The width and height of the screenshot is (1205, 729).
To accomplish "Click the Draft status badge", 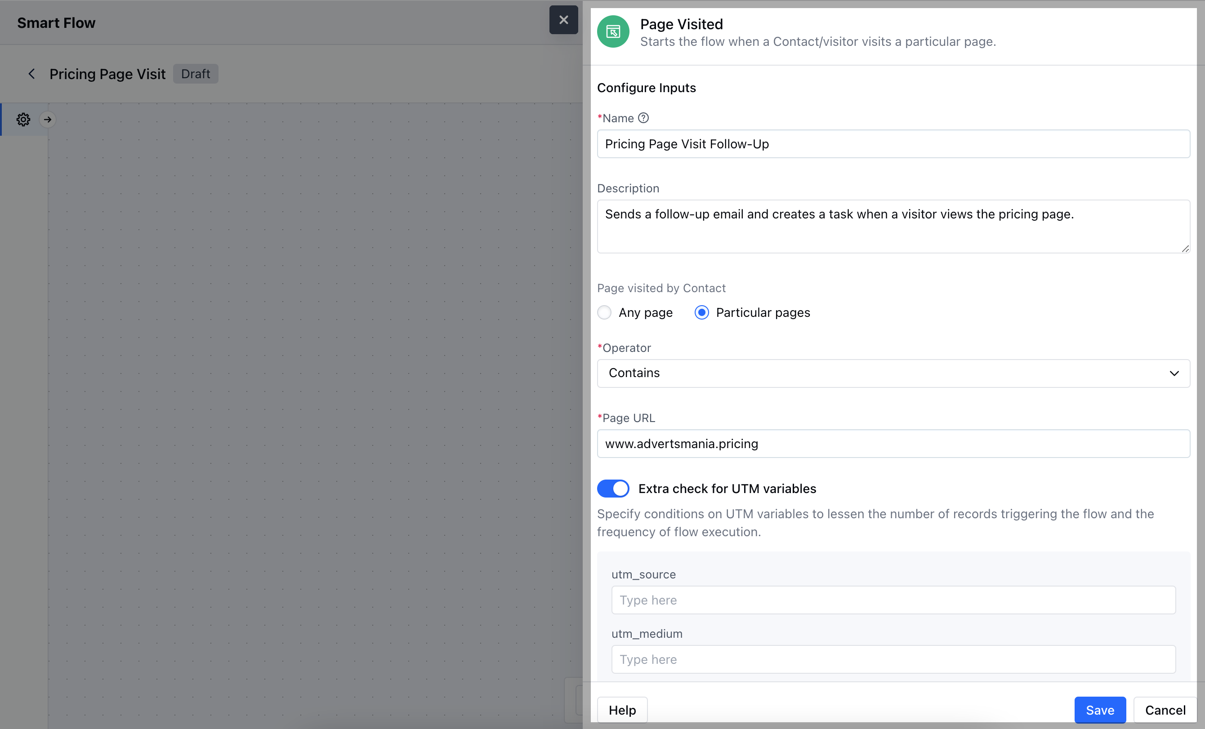I will click(196, 74).
